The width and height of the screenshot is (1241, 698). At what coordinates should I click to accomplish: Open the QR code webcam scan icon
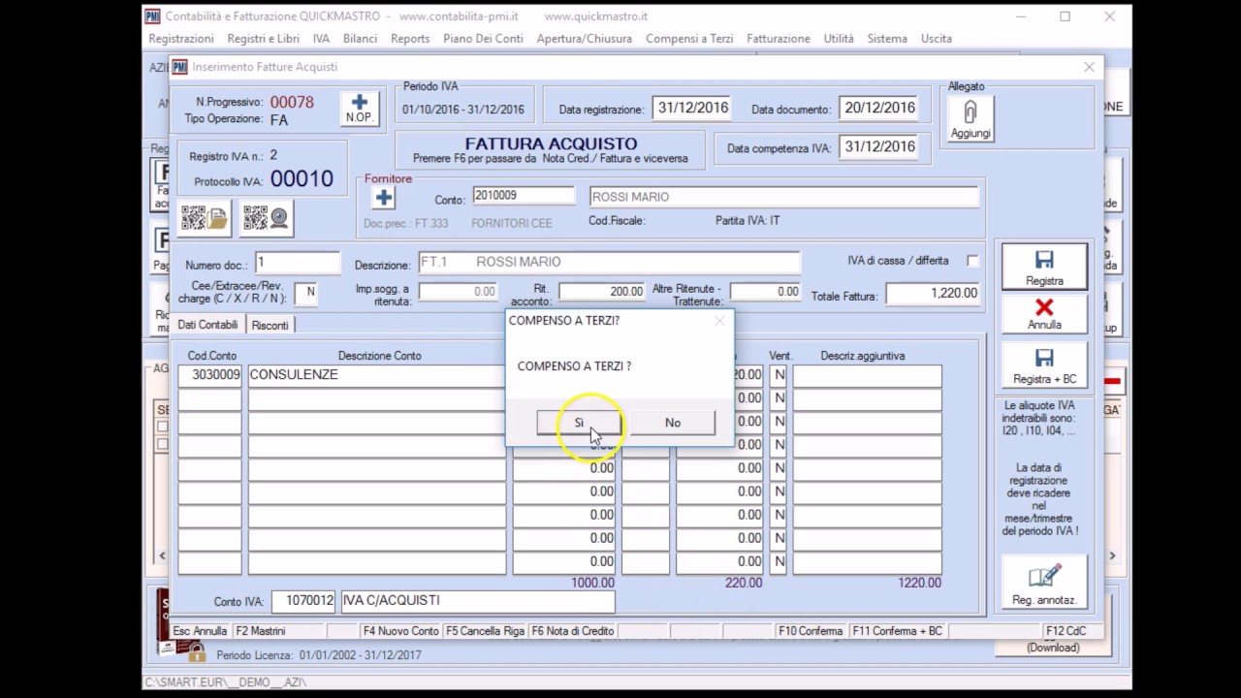coord(267,219)
